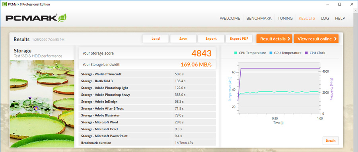Click 'Storage - Adobe Illustrator' row
Image resolution: width=358 pixels, height=152 pixels.
point(147,115)
